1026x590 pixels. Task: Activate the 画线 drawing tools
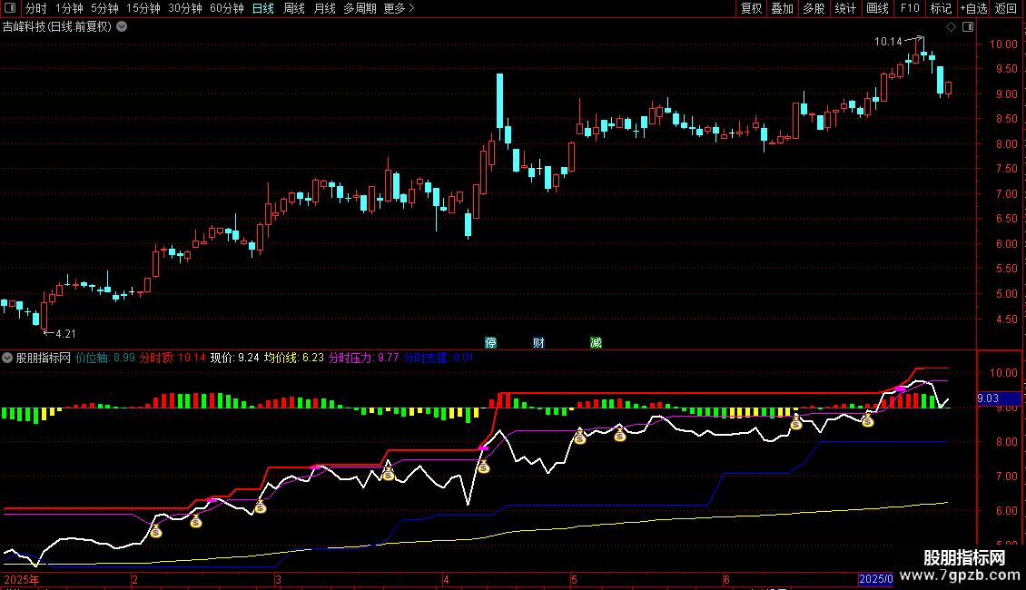tap(877, 8)
